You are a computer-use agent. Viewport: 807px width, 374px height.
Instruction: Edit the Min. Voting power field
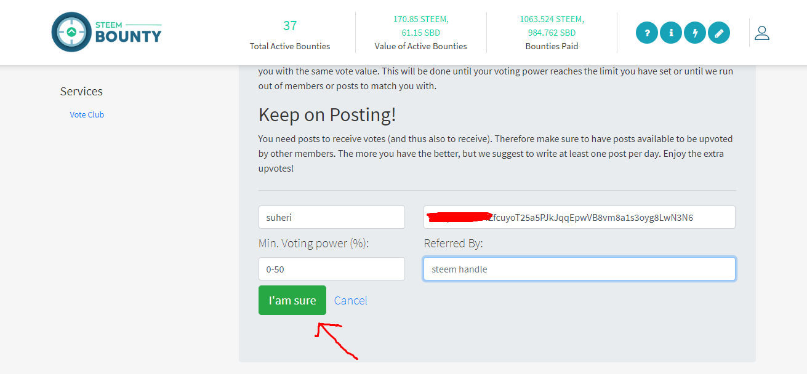click(x=332, y=269)
